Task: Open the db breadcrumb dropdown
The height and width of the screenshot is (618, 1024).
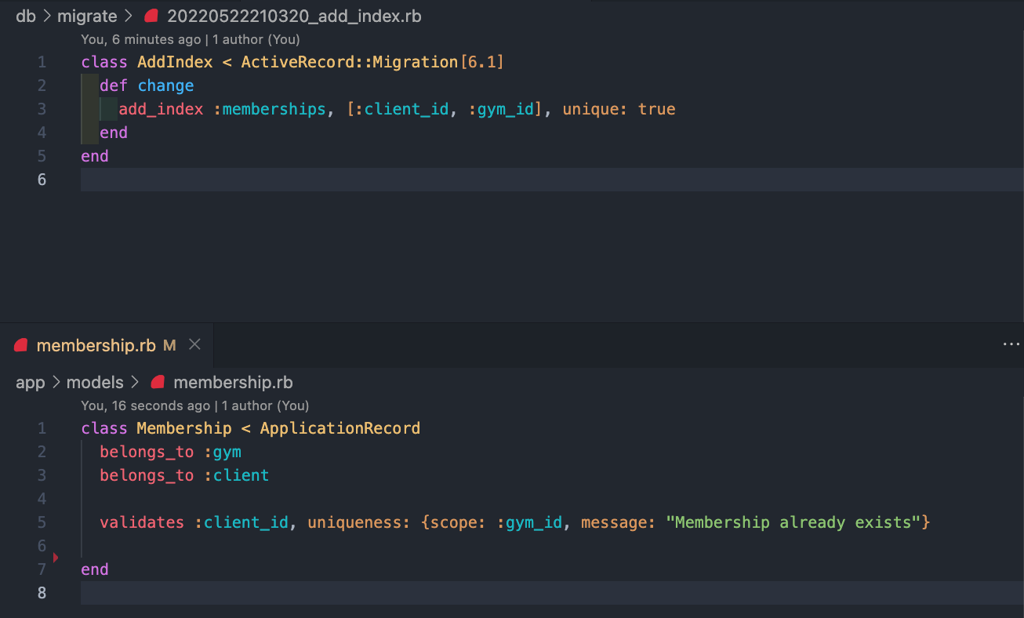Action: click(x=26, y=16)
